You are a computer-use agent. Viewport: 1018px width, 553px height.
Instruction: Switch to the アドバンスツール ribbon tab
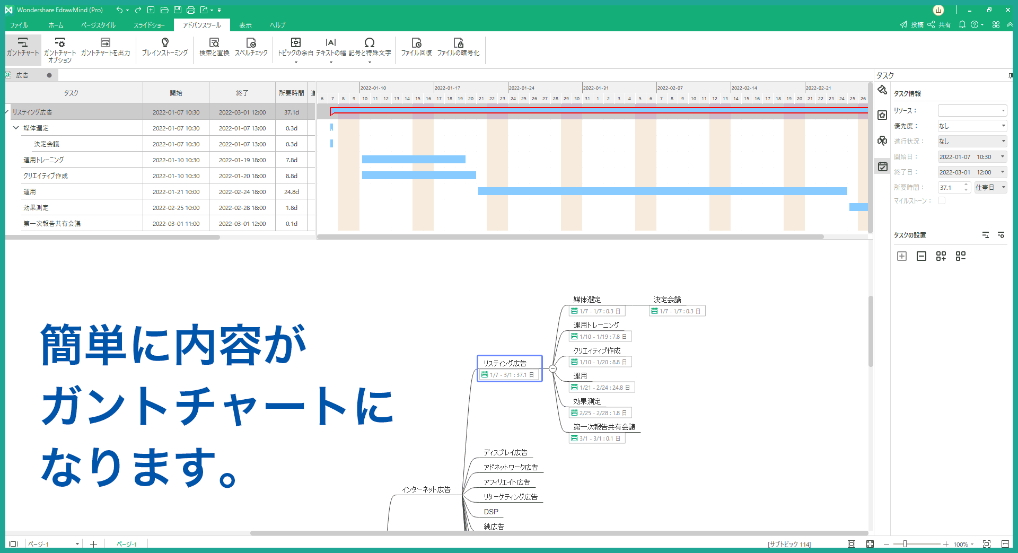(x=201, y=25)
